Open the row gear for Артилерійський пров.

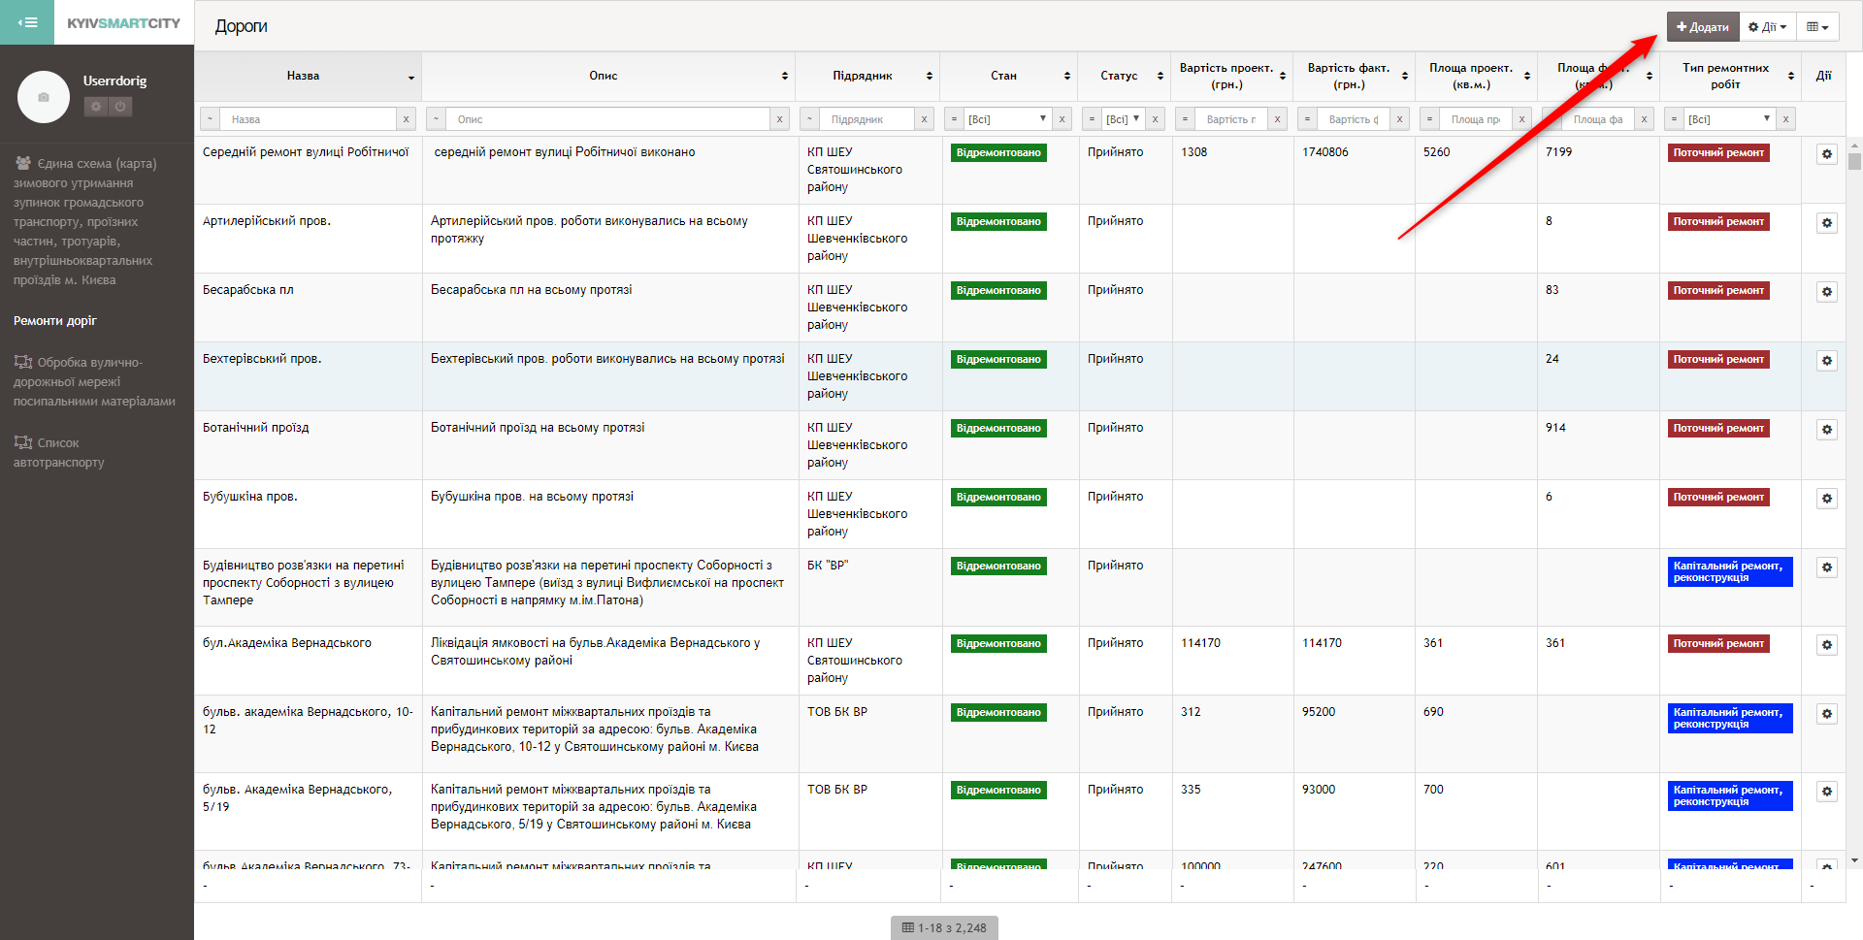[x=1827, y=223]
